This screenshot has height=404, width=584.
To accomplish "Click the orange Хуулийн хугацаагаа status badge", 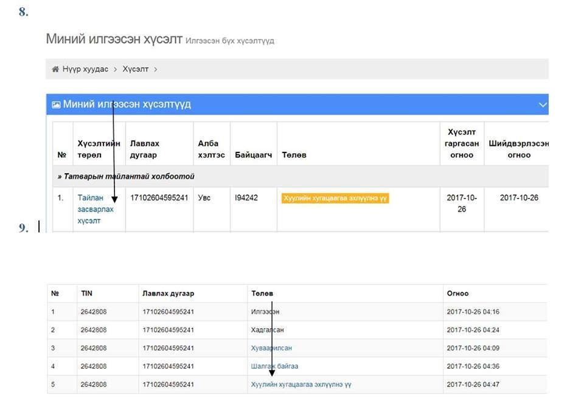I will (x=335, y=198).
